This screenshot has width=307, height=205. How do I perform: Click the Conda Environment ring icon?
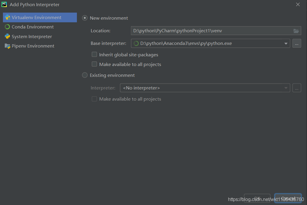(7, 27)
